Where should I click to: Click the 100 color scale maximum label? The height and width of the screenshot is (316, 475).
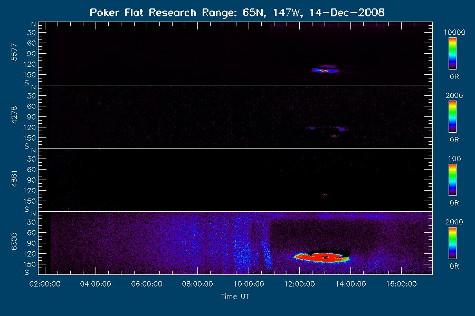[454, 159]
